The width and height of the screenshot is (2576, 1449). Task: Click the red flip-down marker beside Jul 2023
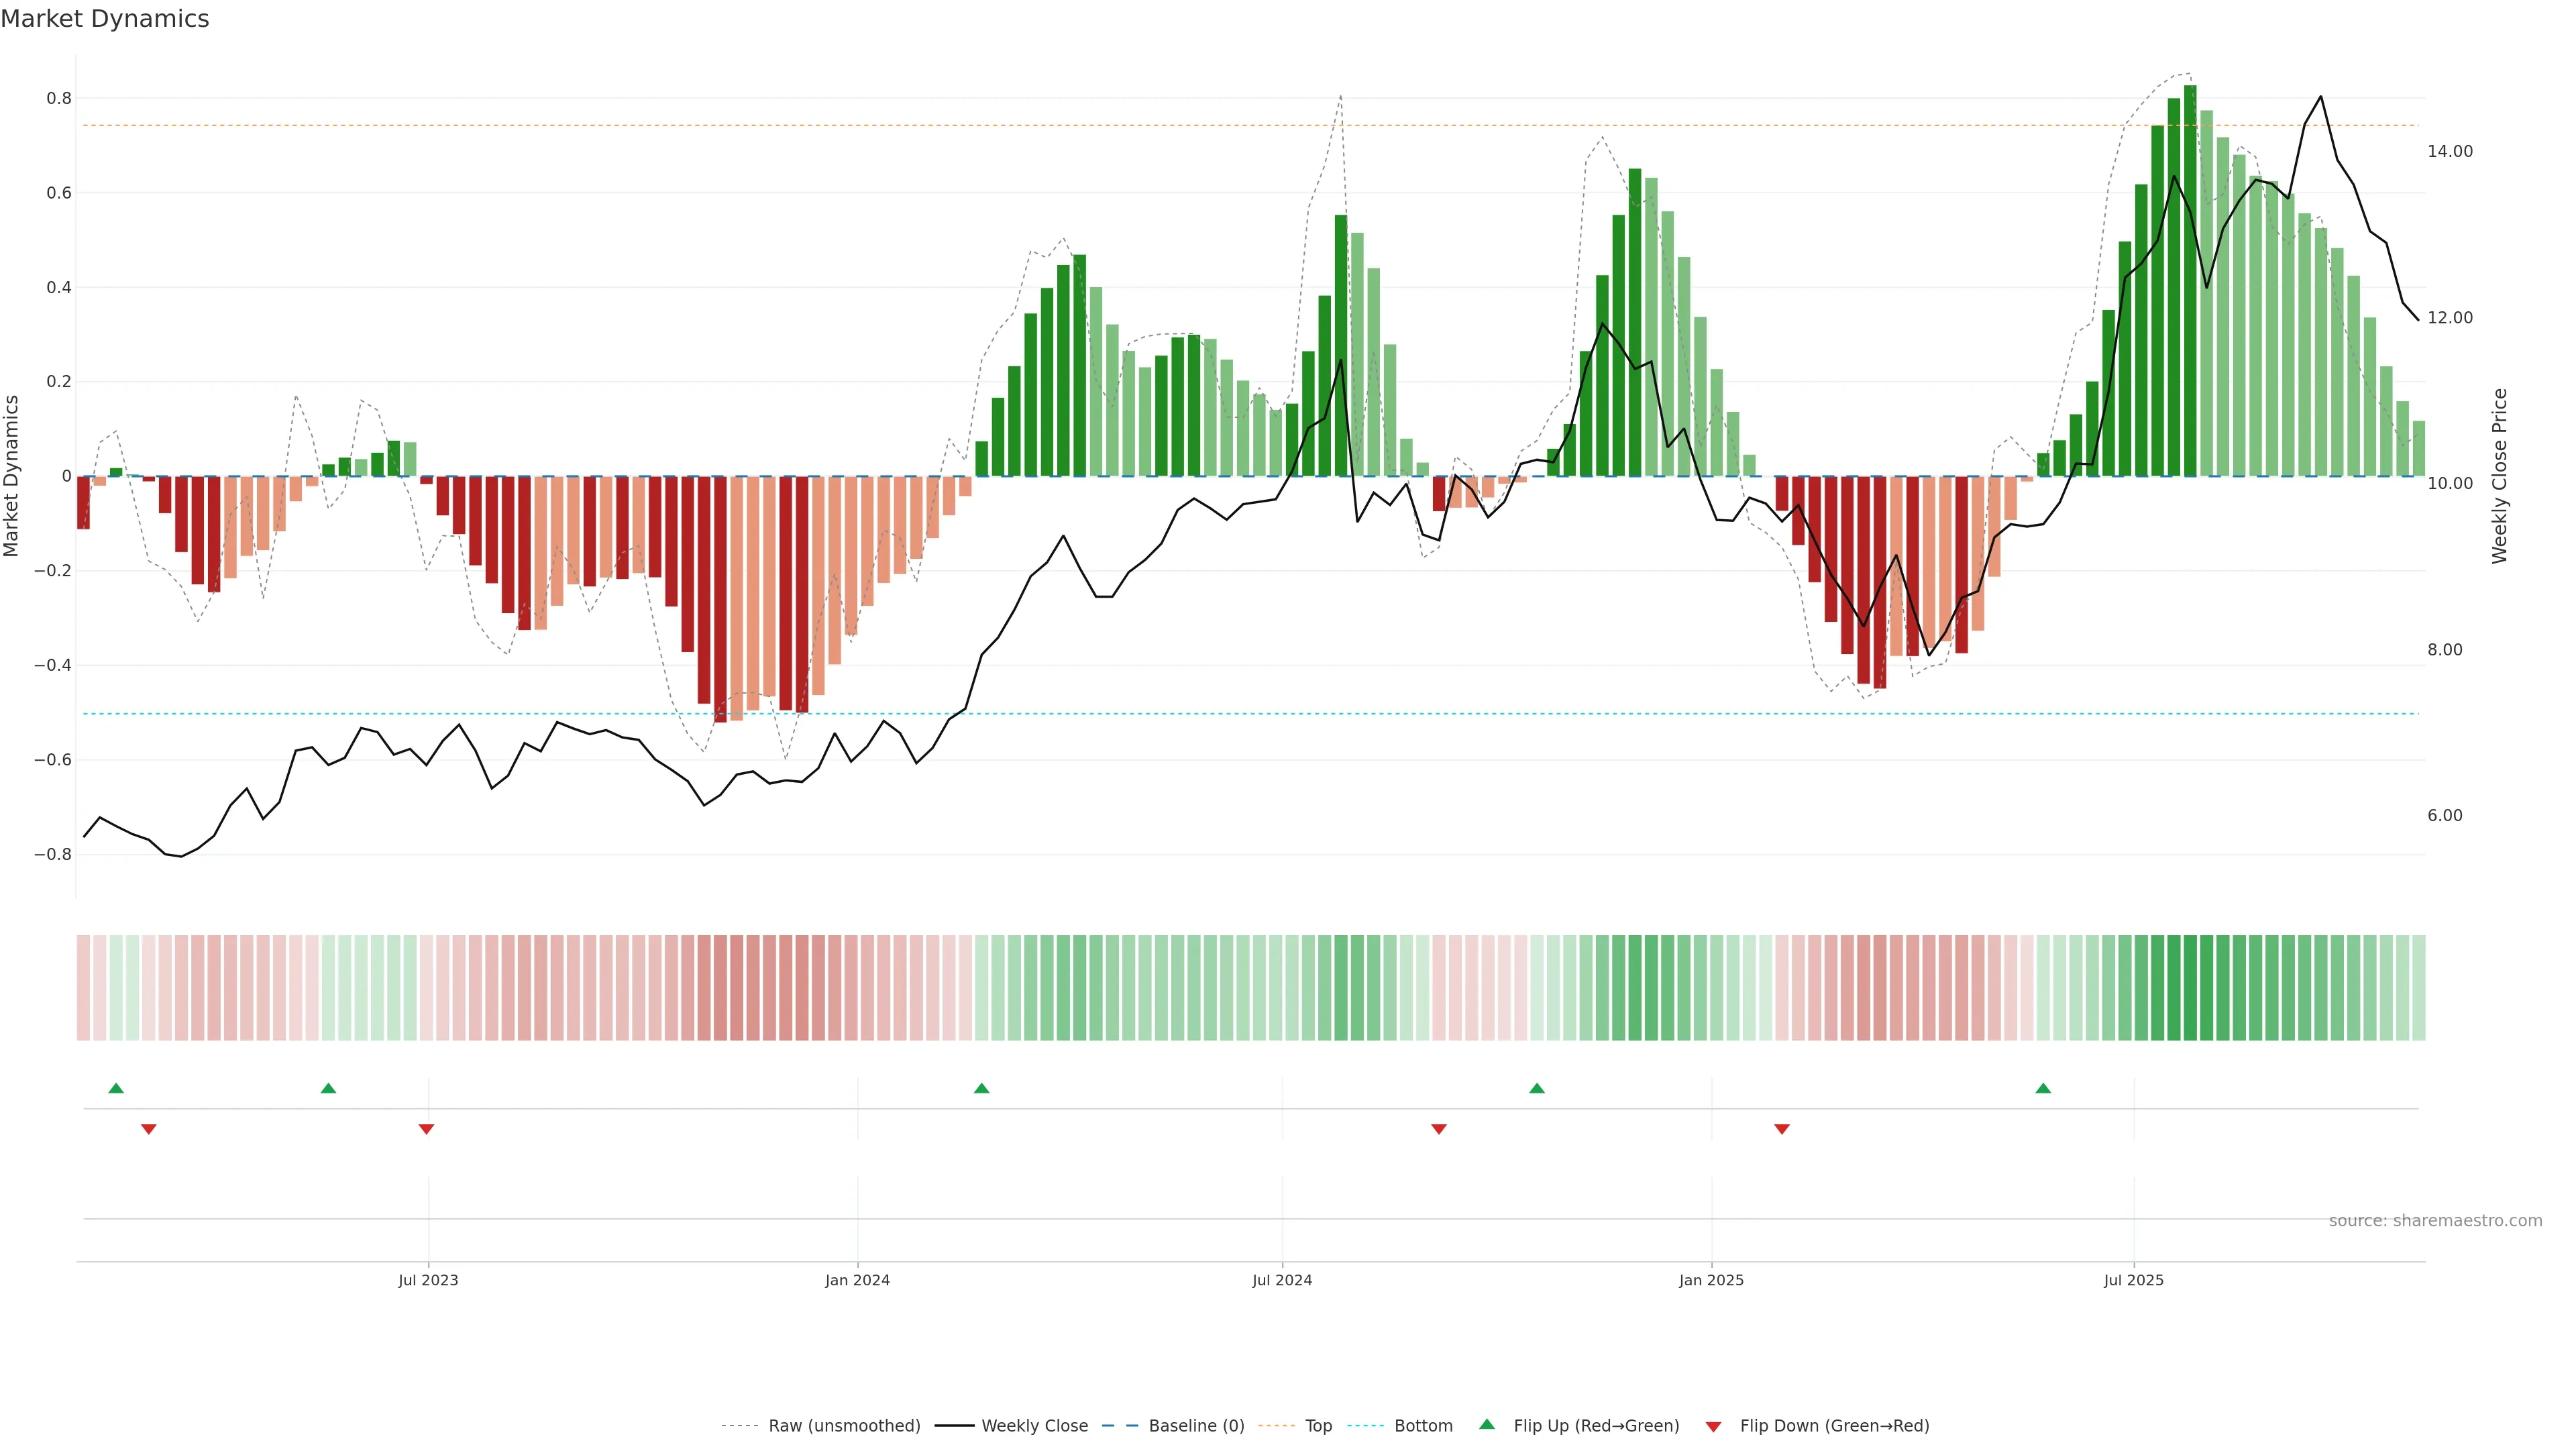[x=426, y=1129]
